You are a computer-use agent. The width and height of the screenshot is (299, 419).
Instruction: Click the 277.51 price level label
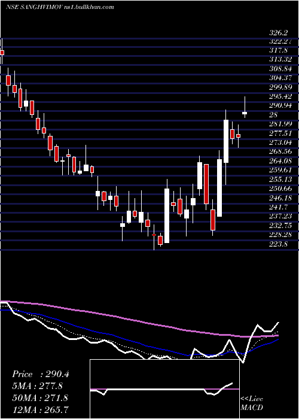pos(280,133)
